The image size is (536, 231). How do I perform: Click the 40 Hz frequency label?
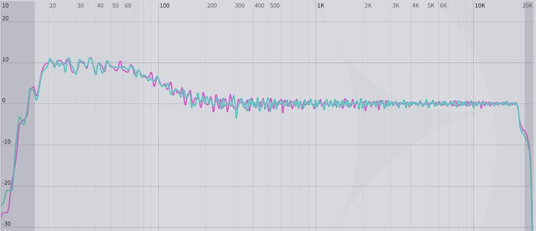click(100, 6)
